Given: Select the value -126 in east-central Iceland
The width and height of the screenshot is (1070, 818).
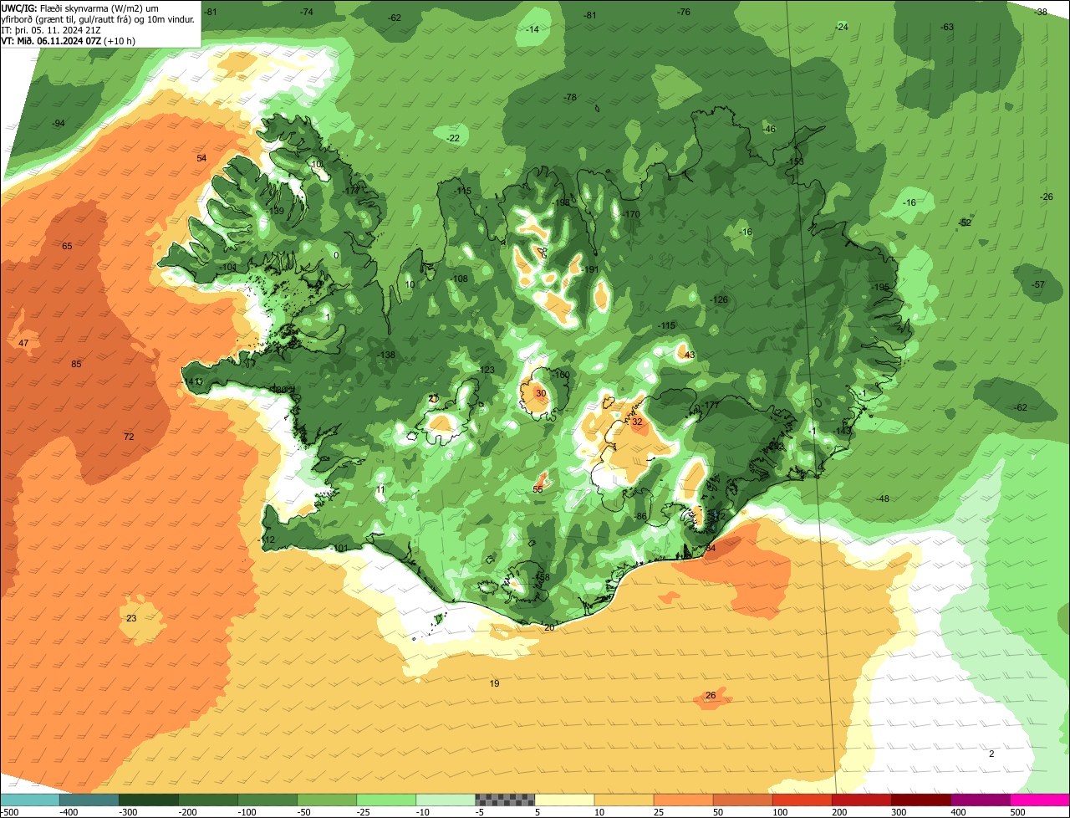Looking at the screenshot, I should coord(720,300).
